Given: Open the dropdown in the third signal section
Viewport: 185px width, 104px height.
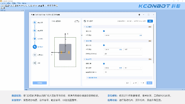Looking at the screenshot, I should (133, 68).
